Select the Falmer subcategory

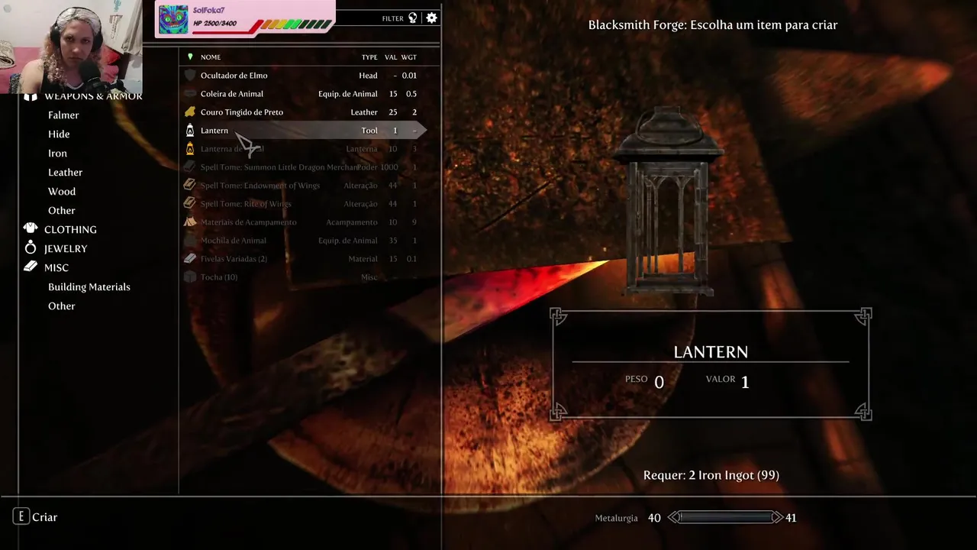click(x=63, y=115)
